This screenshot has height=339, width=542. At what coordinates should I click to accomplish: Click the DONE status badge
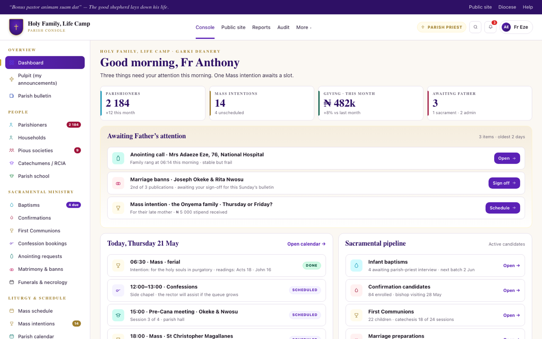[x=312, y=266]
